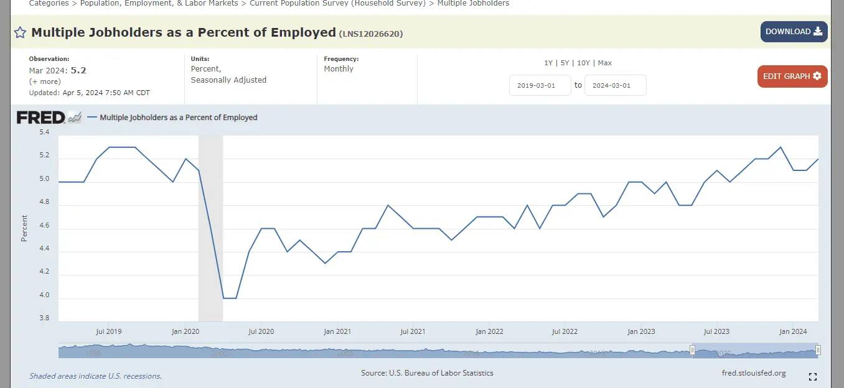Click the right range slider handle
844x388 pixels.
click(818, 351)
